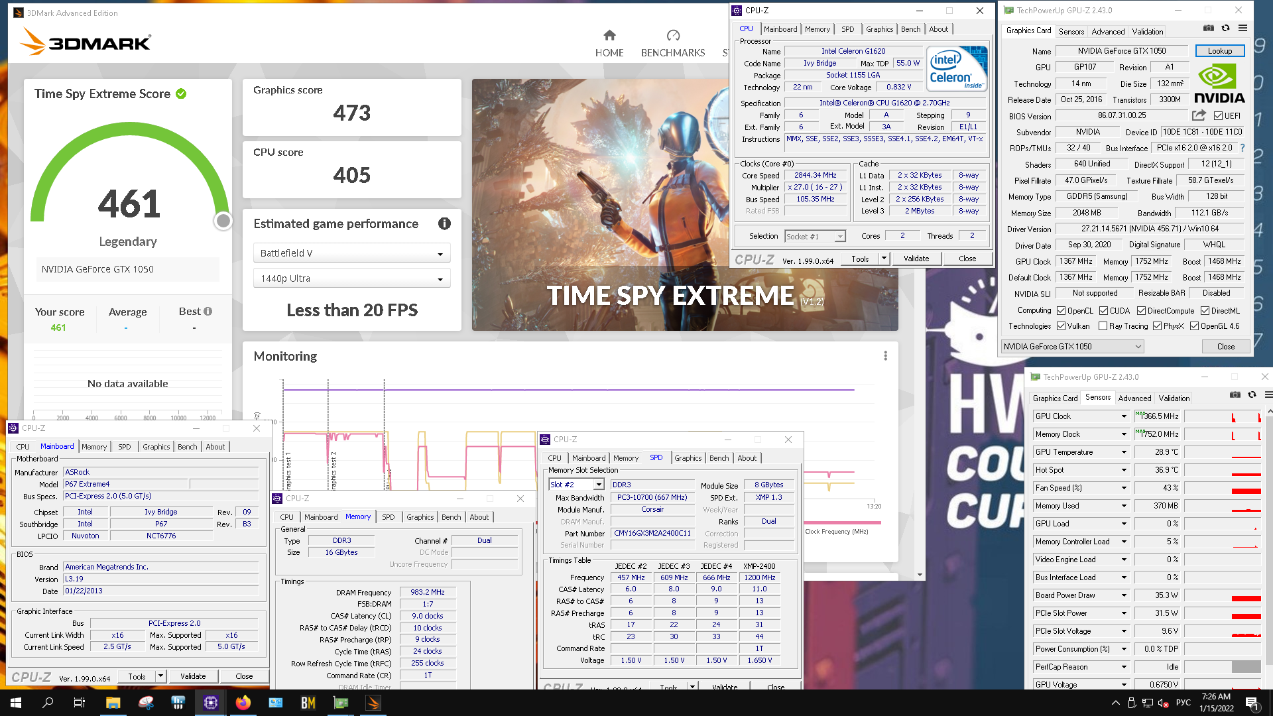This screenshot has height=716, width=1273.
Task: Click the camera icon in GPU-Z Sensors window
Action: point(1235,395)
